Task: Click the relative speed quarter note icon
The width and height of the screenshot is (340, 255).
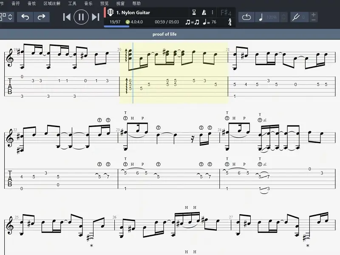Action: 261,17
